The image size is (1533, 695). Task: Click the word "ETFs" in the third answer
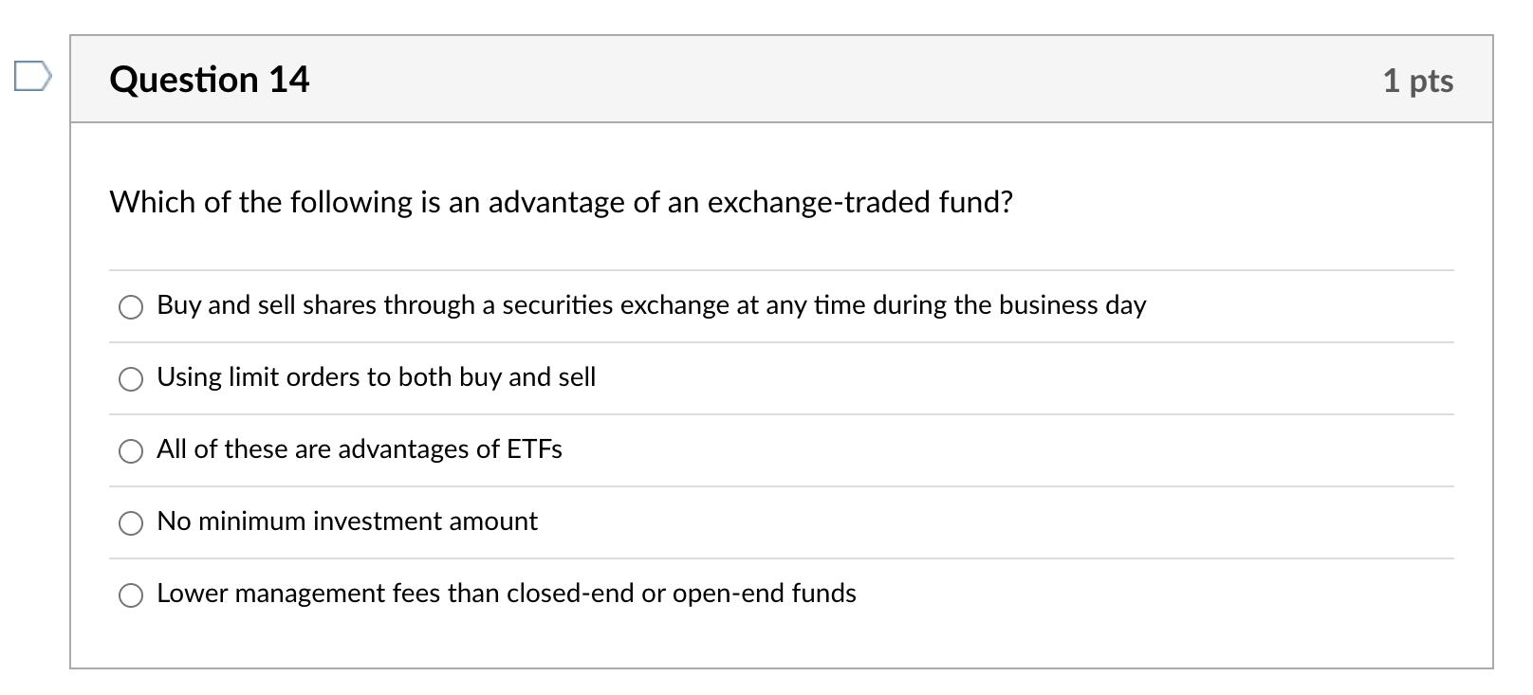534,449
